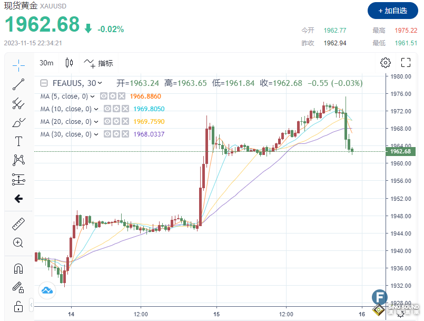
Task: Toggle magnet snap mode
Action: pyautogui.click(x=18, y=269)
